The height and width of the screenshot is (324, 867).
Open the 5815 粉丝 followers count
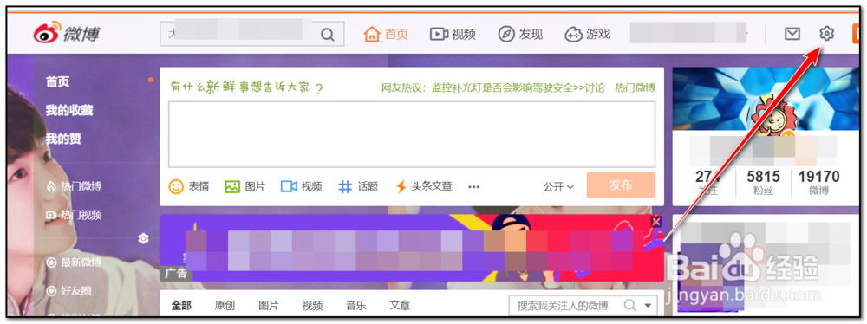tap(764, 184)
